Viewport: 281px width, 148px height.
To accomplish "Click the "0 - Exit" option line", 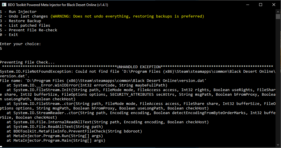I will (9, 35).
